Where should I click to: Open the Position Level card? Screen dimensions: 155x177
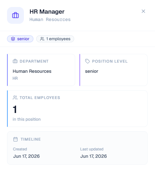click(x=114, y=70)
